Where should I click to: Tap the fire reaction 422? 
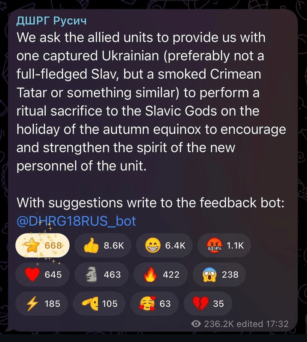[x=161, y=274]
